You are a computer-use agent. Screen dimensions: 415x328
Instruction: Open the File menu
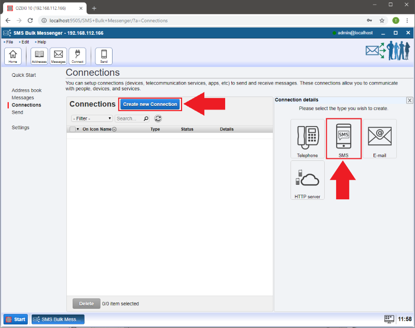(9, 42)
